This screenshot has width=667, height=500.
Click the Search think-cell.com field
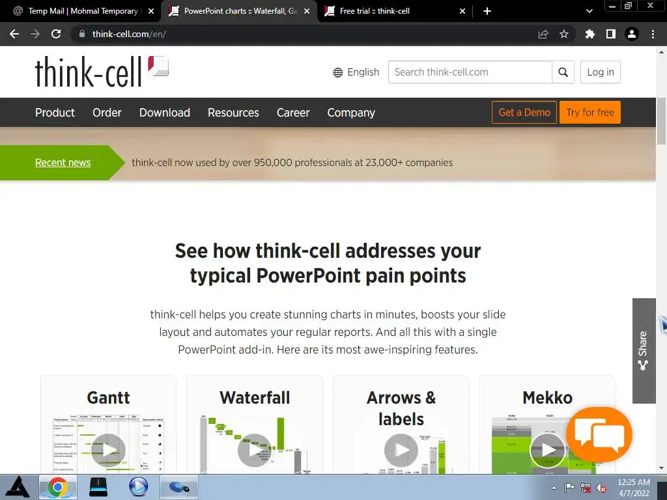(x=470, y=72)
